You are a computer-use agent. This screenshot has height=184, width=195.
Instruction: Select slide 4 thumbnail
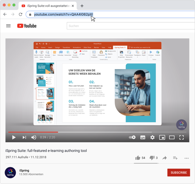(45, 106)
